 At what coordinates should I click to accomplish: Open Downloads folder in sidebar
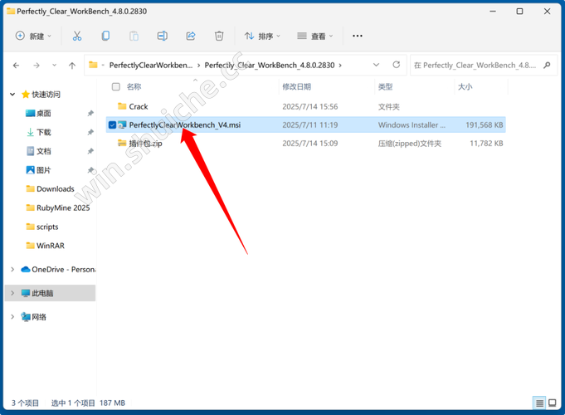click(55, 189)
